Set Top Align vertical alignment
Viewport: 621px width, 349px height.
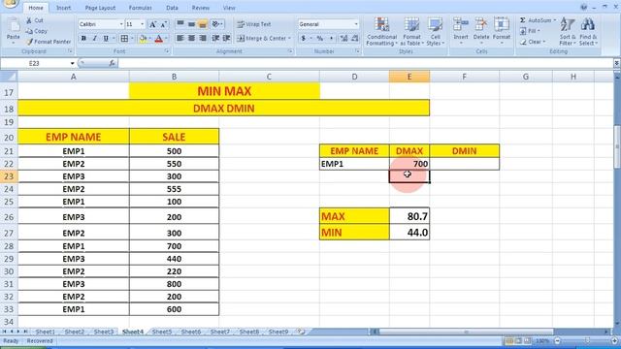point(180,24)
